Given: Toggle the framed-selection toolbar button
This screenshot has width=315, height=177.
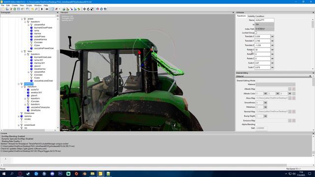Looking at the screenshot, I should pos(52,9).
